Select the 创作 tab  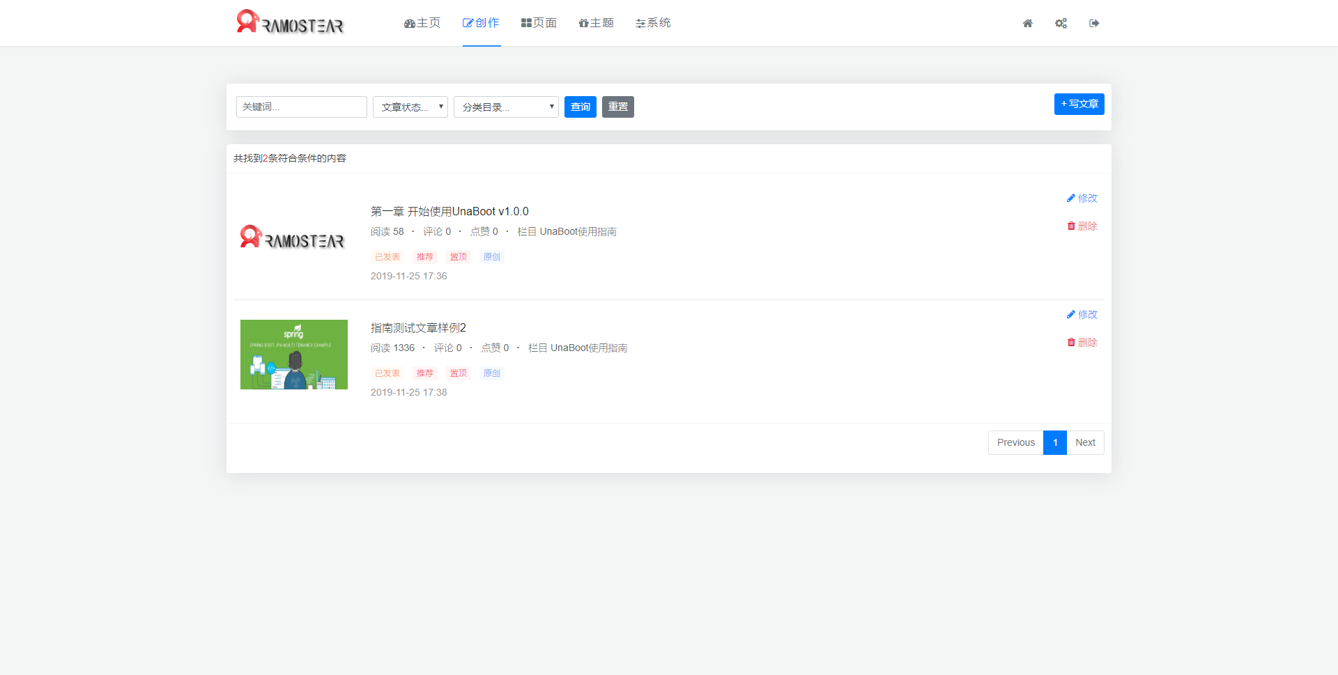coord(482,23)
